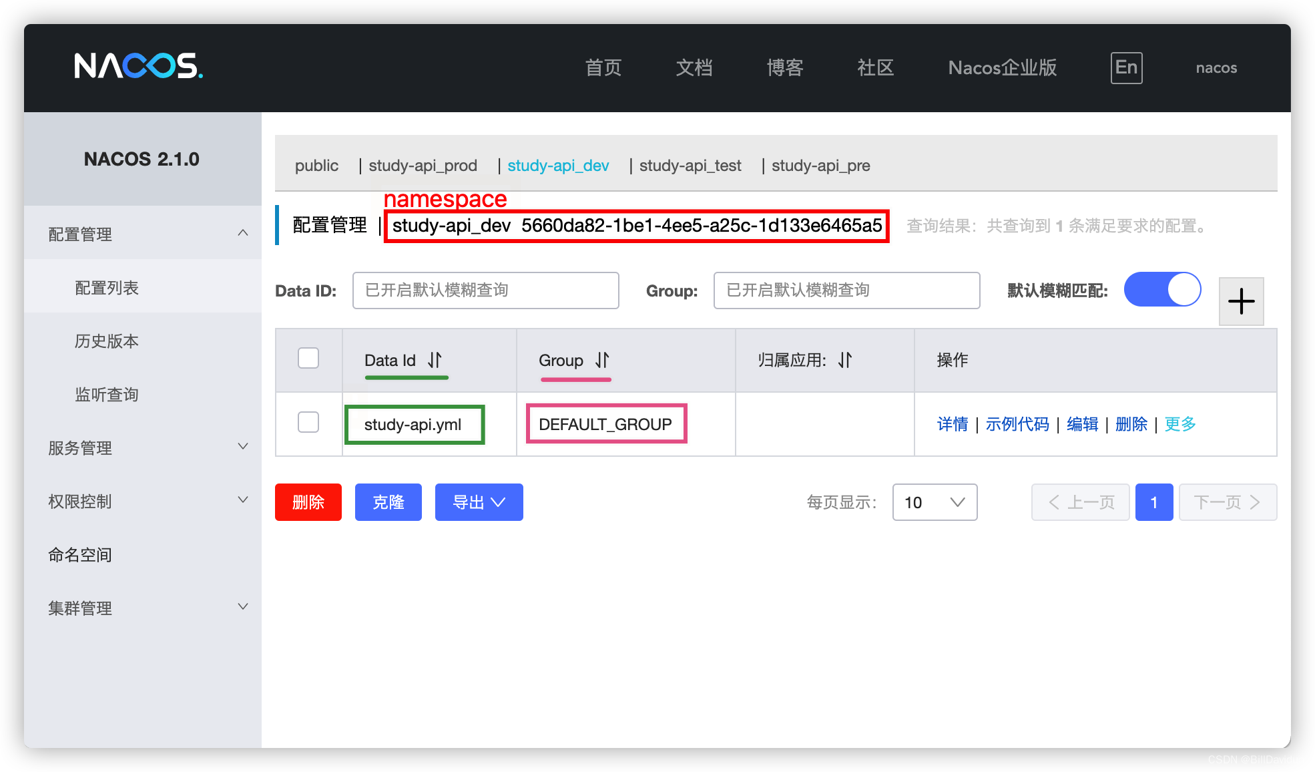Open the 每页显示 page size dropdown
The image size is (1315, 772).
tap(935, 502)
